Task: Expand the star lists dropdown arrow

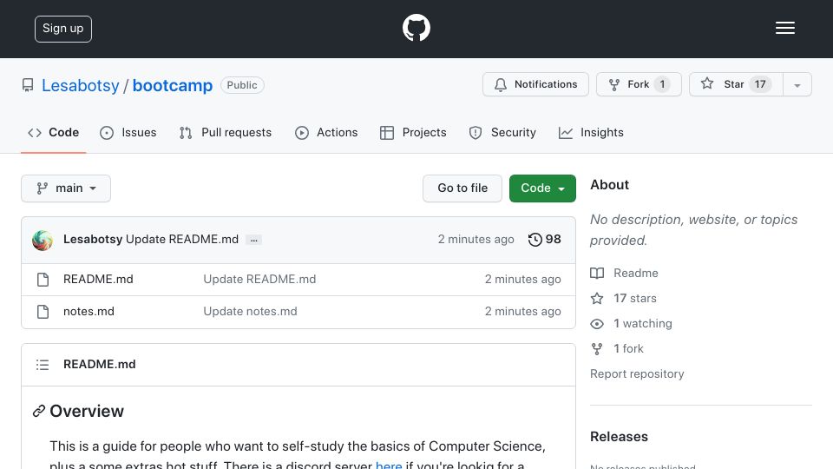Action: pos(797,85)
